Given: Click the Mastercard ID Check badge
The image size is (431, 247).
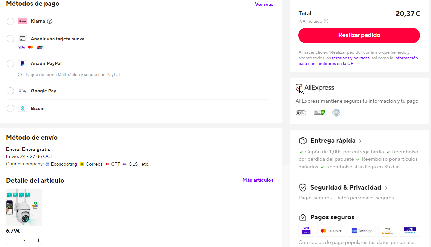Looking at the screenshot, I should [331, 231].
